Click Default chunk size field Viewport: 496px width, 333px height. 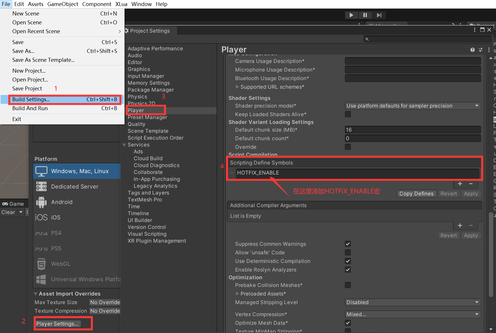[413, 130]
